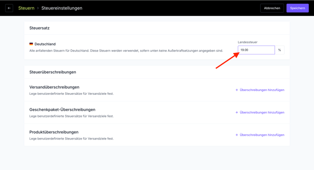Click the percent sign suffix

tap(280, 50)
